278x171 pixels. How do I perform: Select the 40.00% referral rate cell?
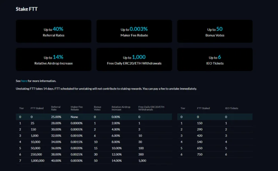coord(56,161)
